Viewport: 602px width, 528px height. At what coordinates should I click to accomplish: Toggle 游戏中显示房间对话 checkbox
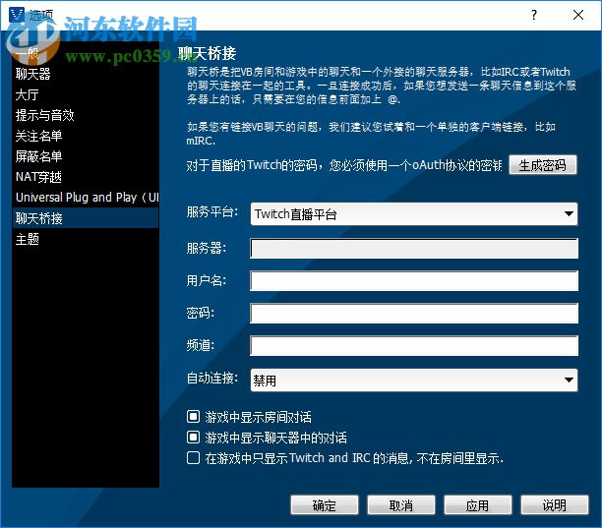pos(193,416)
